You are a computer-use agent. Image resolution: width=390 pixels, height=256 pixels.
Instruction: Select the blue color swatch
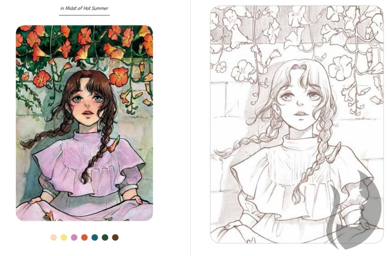95,237
